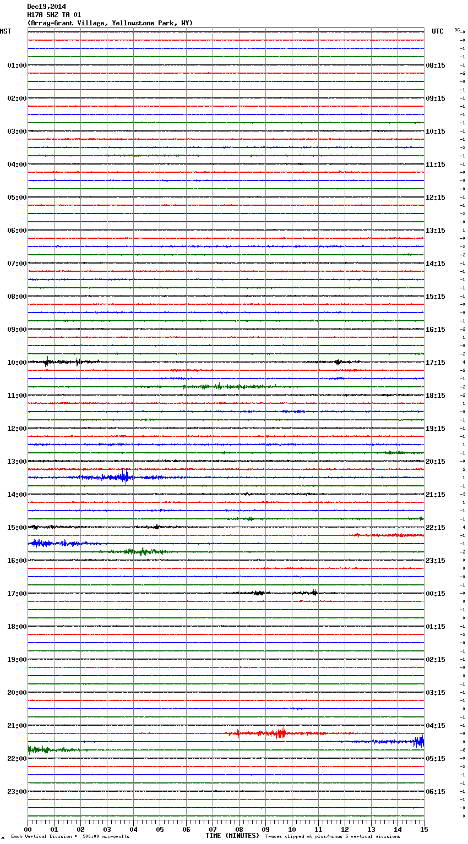The image size is (468, 844).
Task: Click the 18:15 UTC time label
Action: pyautogui.click(x=436, y=396)
